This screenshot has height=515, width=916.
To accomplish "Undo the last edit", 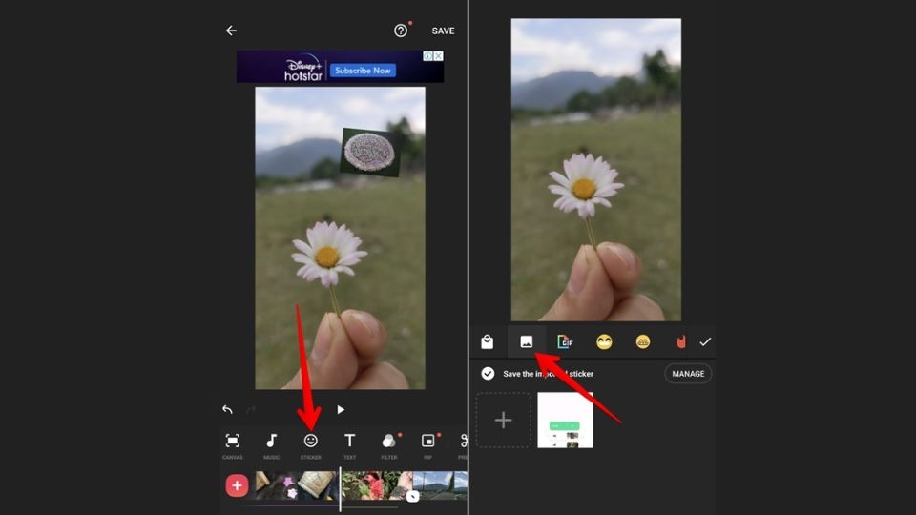I will 227,409.
